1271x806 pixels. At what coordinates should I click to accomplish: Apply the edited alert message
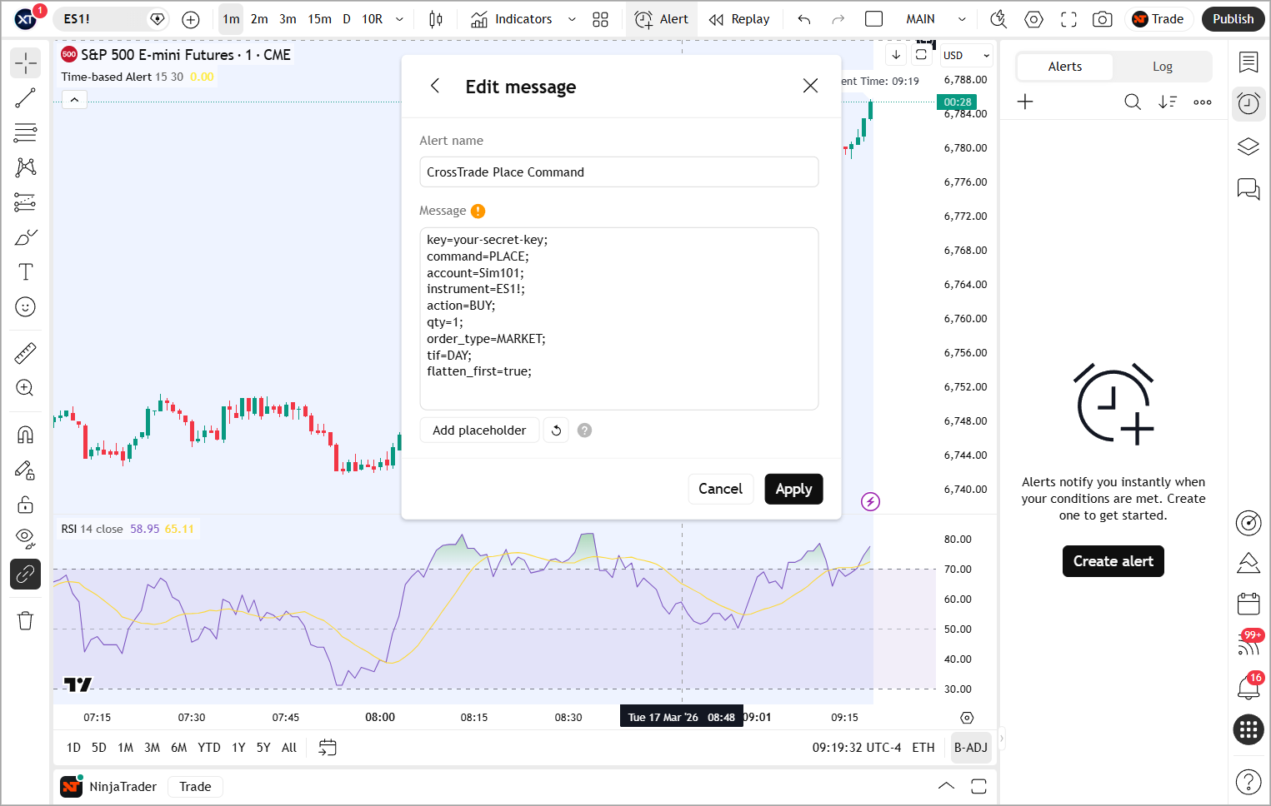click(x=793, y=489)
